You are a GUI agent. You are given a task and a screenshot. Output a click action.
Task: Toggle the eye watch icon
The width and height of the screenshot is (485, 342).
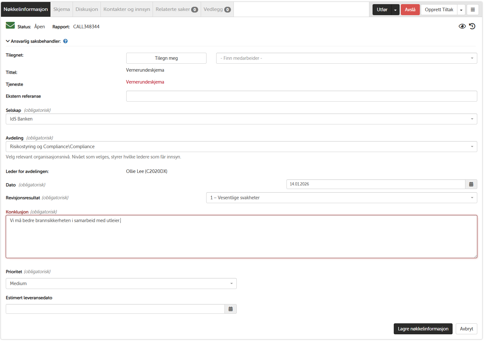click(462, 26)
